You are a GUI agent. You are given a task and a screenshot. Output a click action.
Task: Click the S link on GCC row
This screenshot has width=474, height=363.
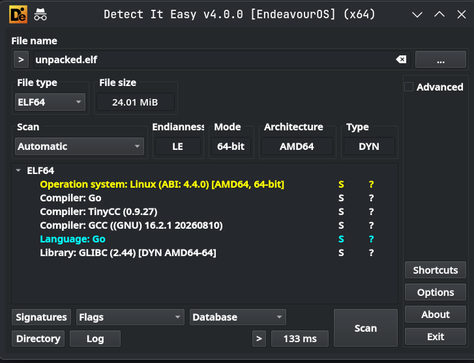(341, 225)
